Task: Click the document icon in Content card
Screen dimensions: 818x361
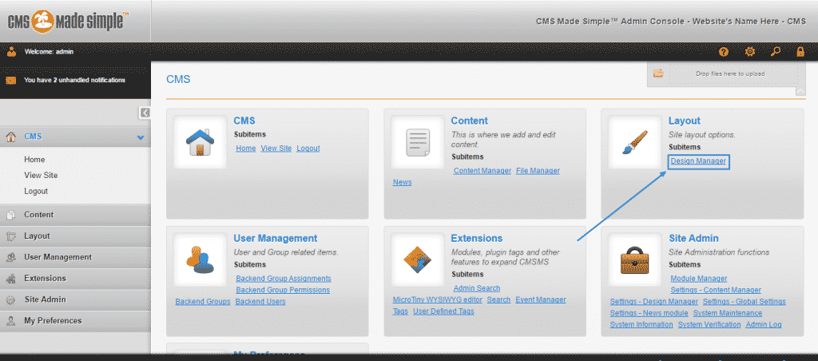Action: pos(418,142)
